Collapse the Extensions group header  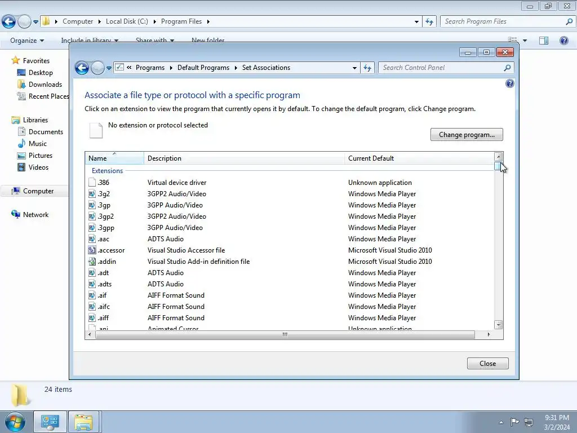(x=107, y=171)
